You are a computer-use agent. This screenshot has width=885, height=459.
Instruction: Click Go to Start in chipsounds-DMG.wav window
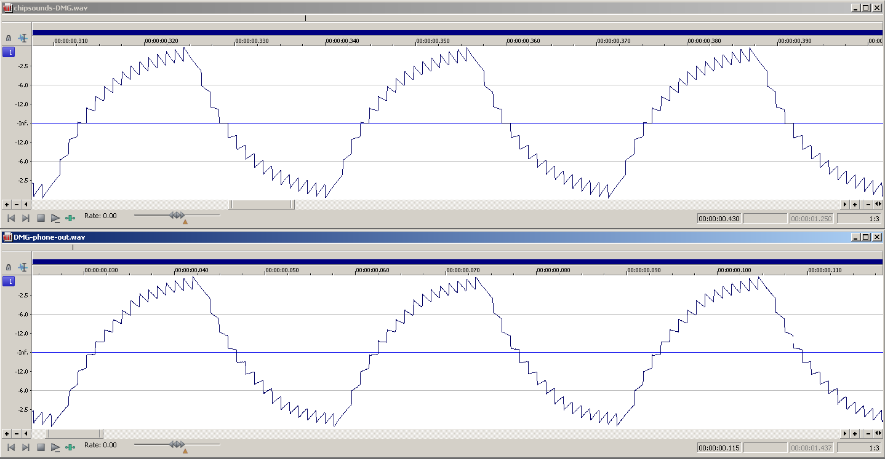10,218
